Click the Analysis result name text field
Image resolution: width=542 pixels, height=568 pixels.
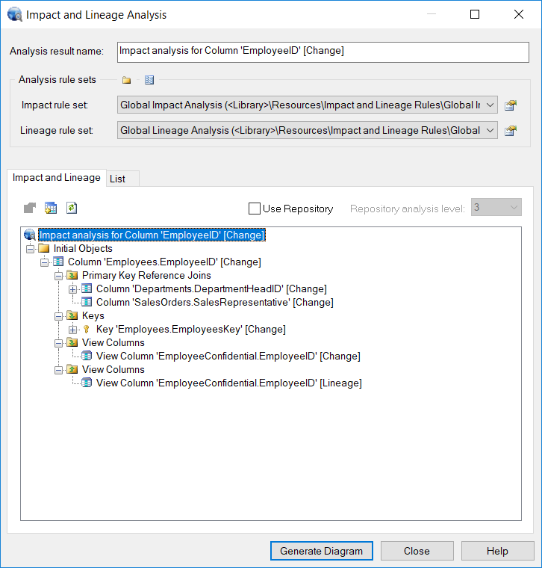(323, 51)
